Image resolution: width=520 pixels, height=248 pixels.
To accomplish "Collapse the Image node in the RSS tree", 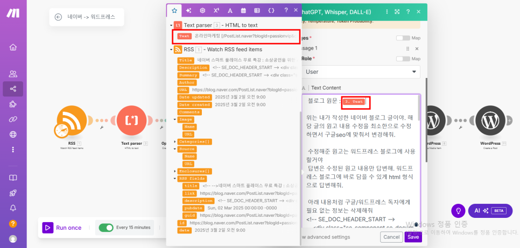I will click(175, 119).
